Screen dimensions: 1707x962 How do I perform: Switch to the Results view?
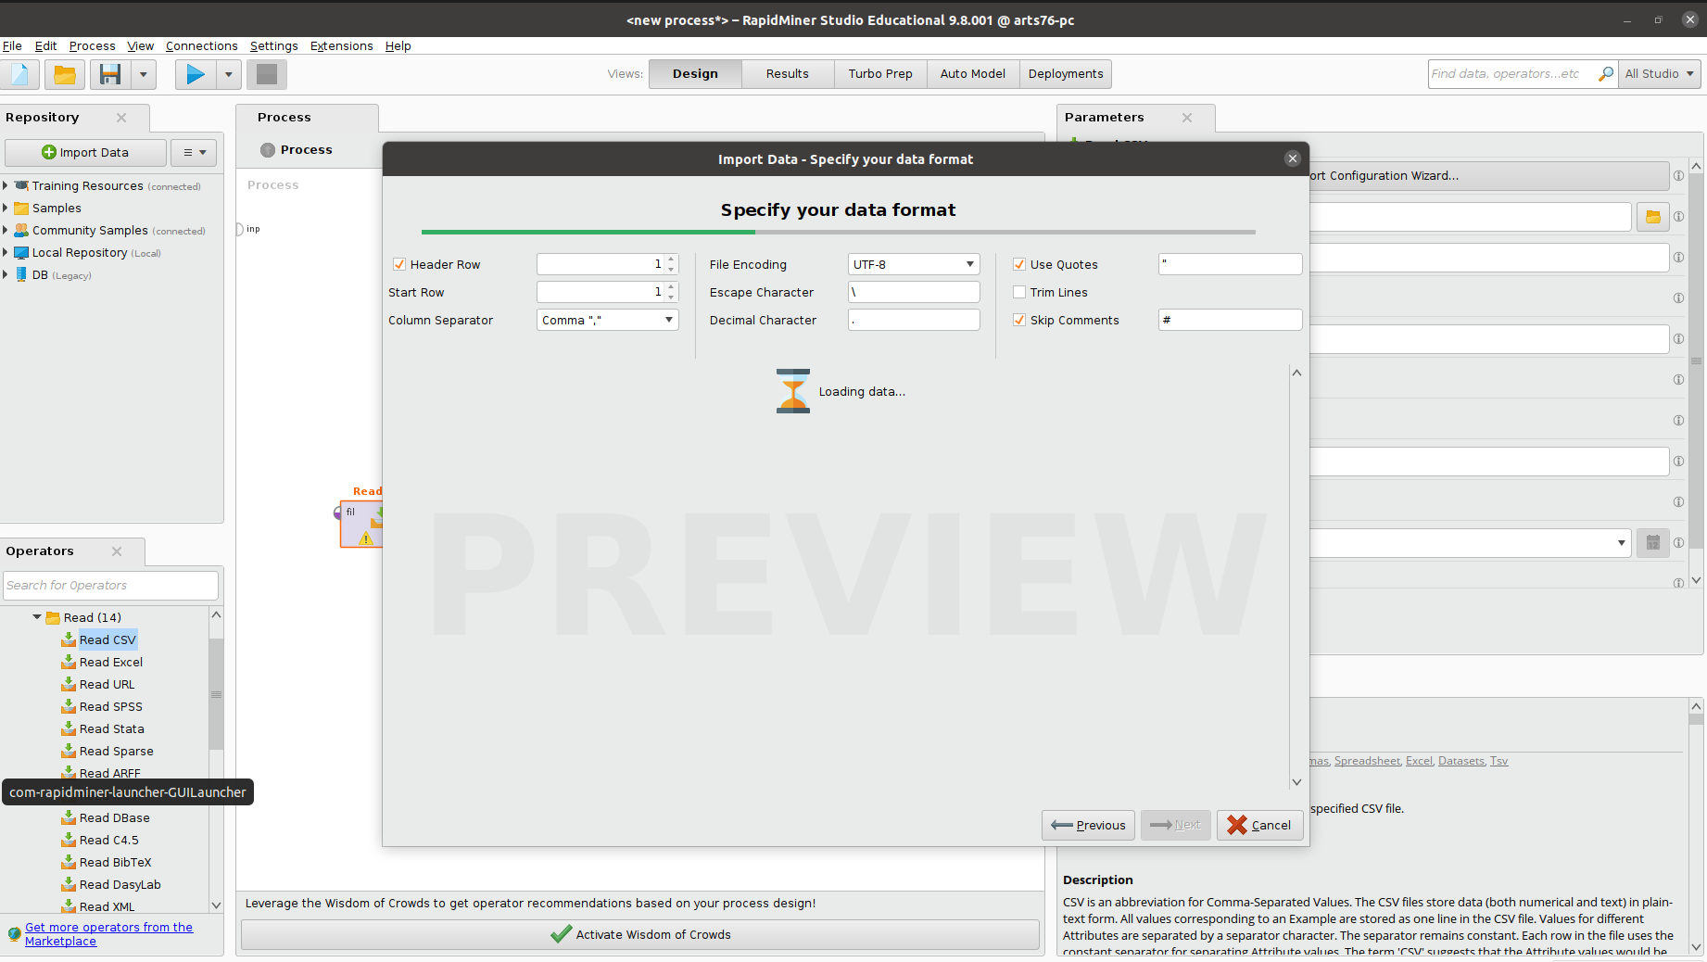pos(788,74)
